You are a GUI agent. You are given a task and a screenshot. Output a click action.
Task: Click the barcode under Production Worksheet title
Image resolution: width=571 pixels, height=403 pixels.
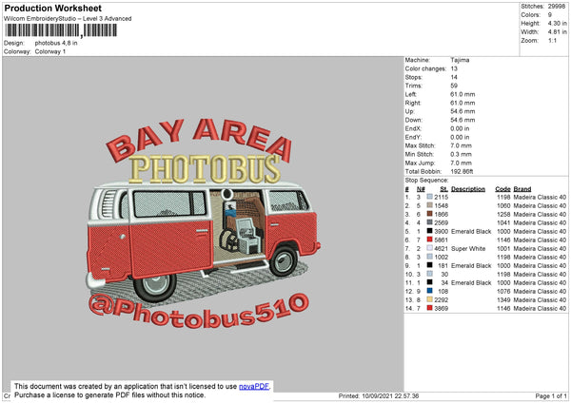(61, 30)
